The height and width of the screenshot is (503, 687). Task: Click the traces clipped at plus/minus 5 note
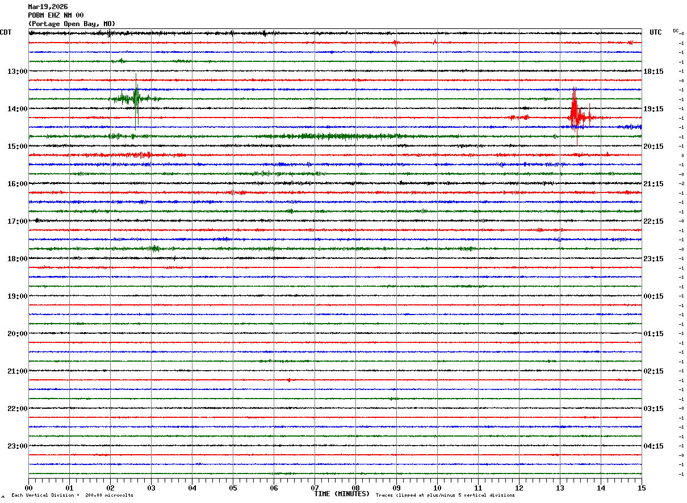tap(445, 495)
